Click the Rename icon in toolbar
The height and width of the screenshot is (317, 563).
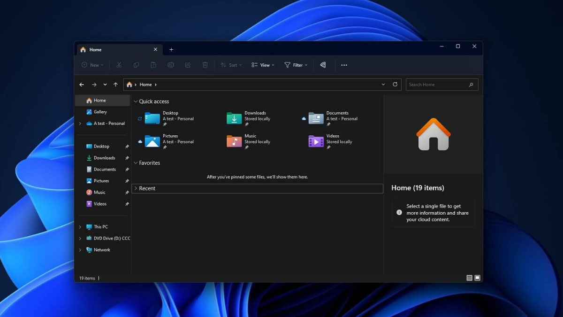(x=171, y=65)
